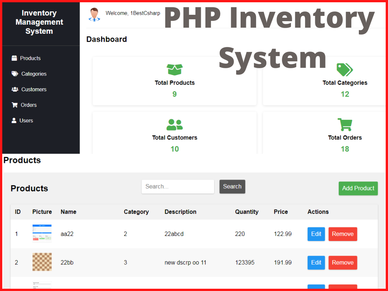Image resolution: width=388 pixels, height=291 pixels.
Task: Open the Dashboard page heading link
Action: 106,39
